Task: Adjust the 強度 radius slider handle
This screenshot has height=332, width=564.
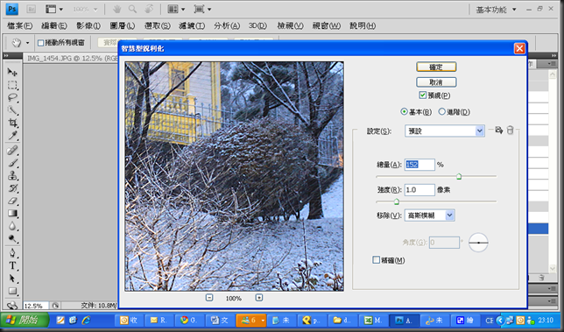Action: point(397,201)
